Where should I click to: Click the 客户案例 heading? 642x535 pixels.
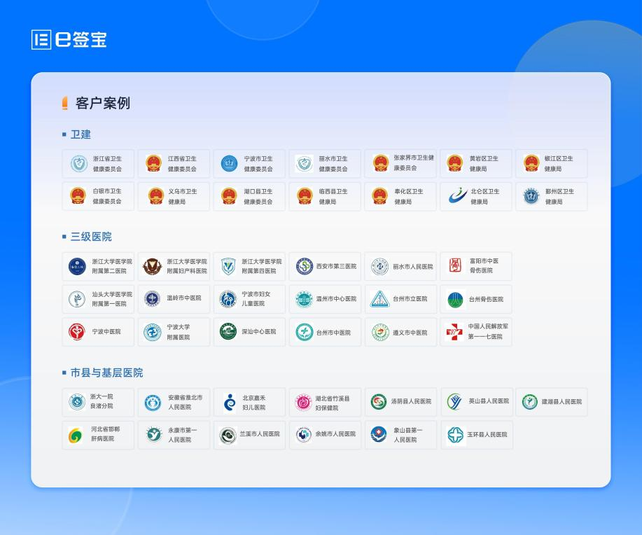[x=103, y=103]
